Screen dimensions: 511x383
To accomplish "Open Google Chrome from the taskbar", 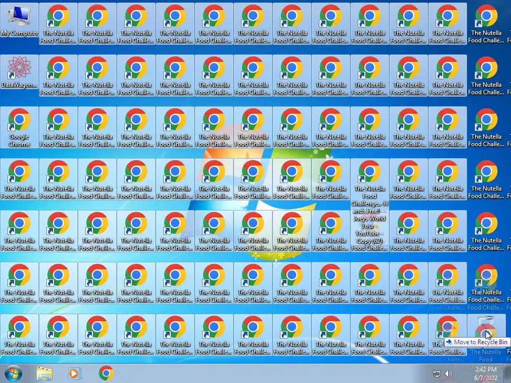I will [x=106, y=373].
